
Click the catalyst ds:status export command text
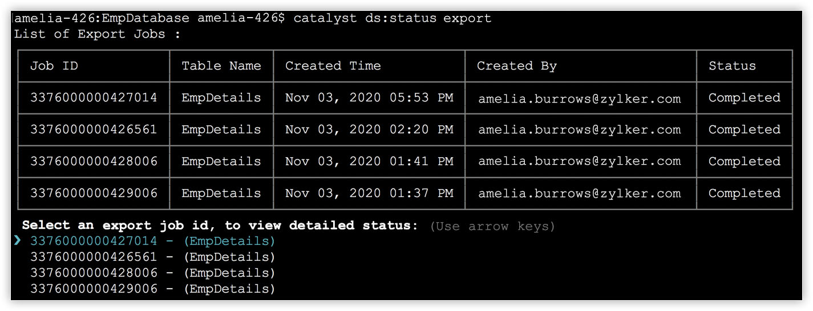(x=393, y=18)
